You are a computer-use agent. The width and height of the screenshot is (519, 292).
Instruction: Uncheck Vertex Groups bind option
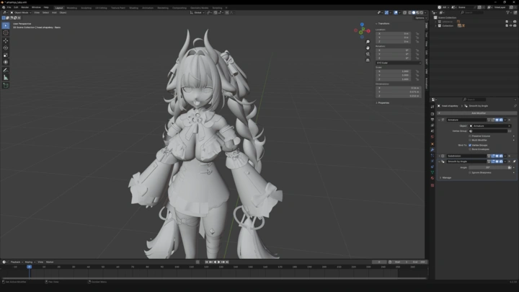pyautogui.click(x=470, y=146)
